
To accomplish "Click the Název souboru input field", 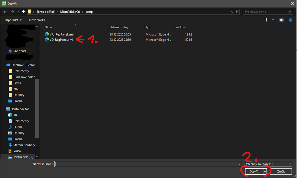I will pyautogui.click(x=146, y=164).
